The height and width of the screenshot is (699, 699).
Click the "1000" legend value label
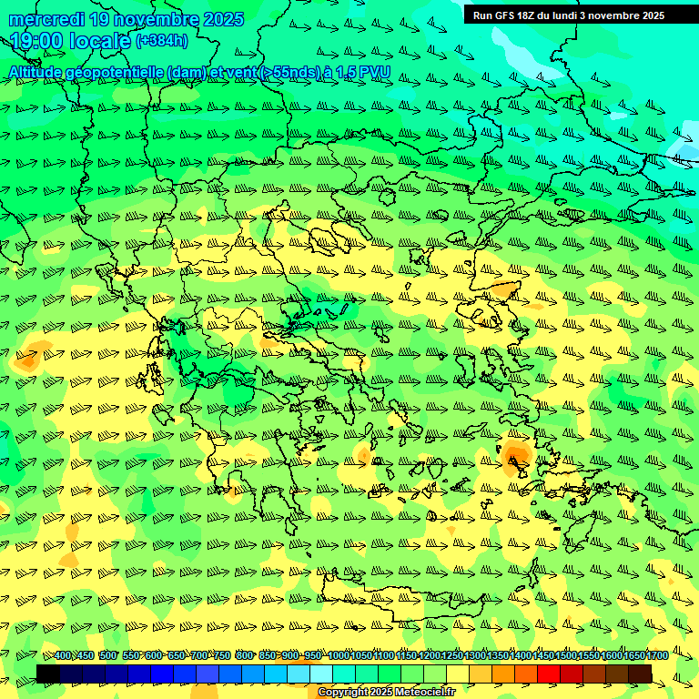(339, 656)
